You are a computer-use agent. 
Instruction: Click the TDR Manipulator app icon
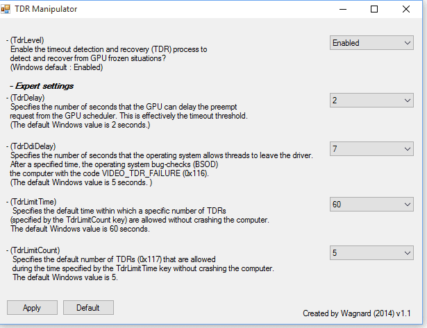click(5, 9)
